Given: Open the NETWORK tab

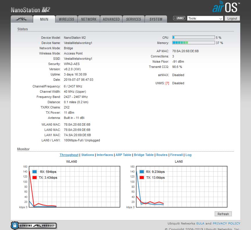Looking at the screenshot, I should point(89,19).
